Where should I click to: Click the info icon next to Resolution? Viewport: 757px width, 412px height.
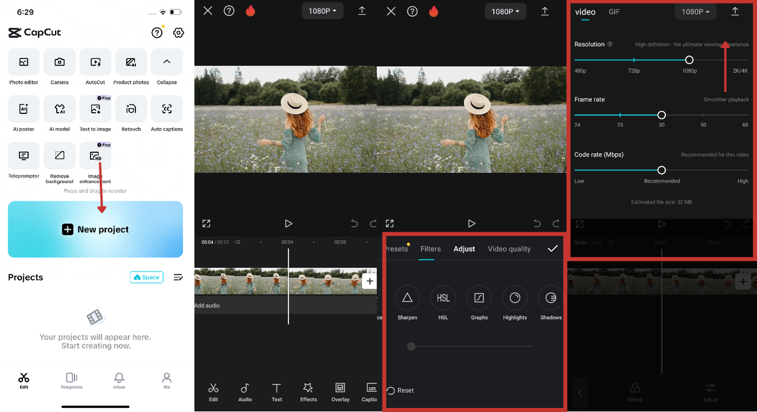(x=610, y=44)
